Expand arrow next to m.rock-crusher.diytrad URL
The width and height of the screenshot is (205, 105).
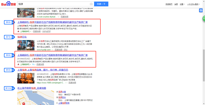point(58,17)
